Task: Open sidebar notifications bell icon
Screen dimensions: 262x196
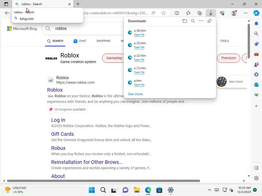Action: point(256,23)
